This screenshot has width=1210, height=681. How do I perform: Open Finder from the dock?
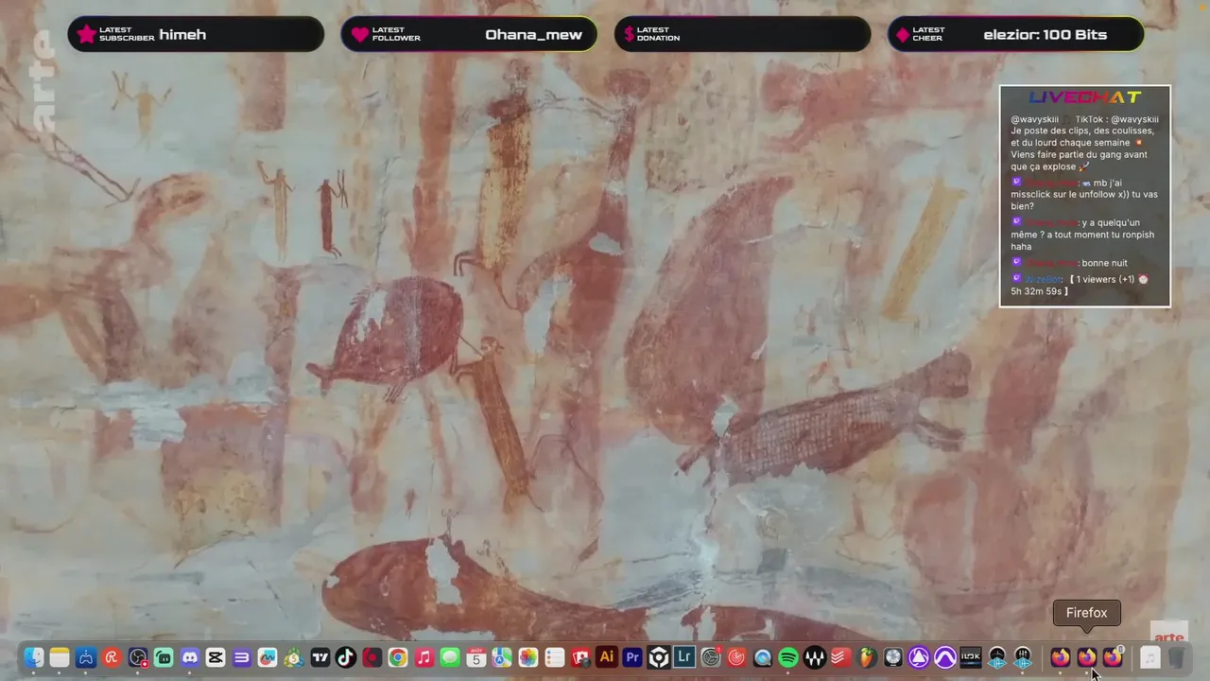click(x=34, y=657)
